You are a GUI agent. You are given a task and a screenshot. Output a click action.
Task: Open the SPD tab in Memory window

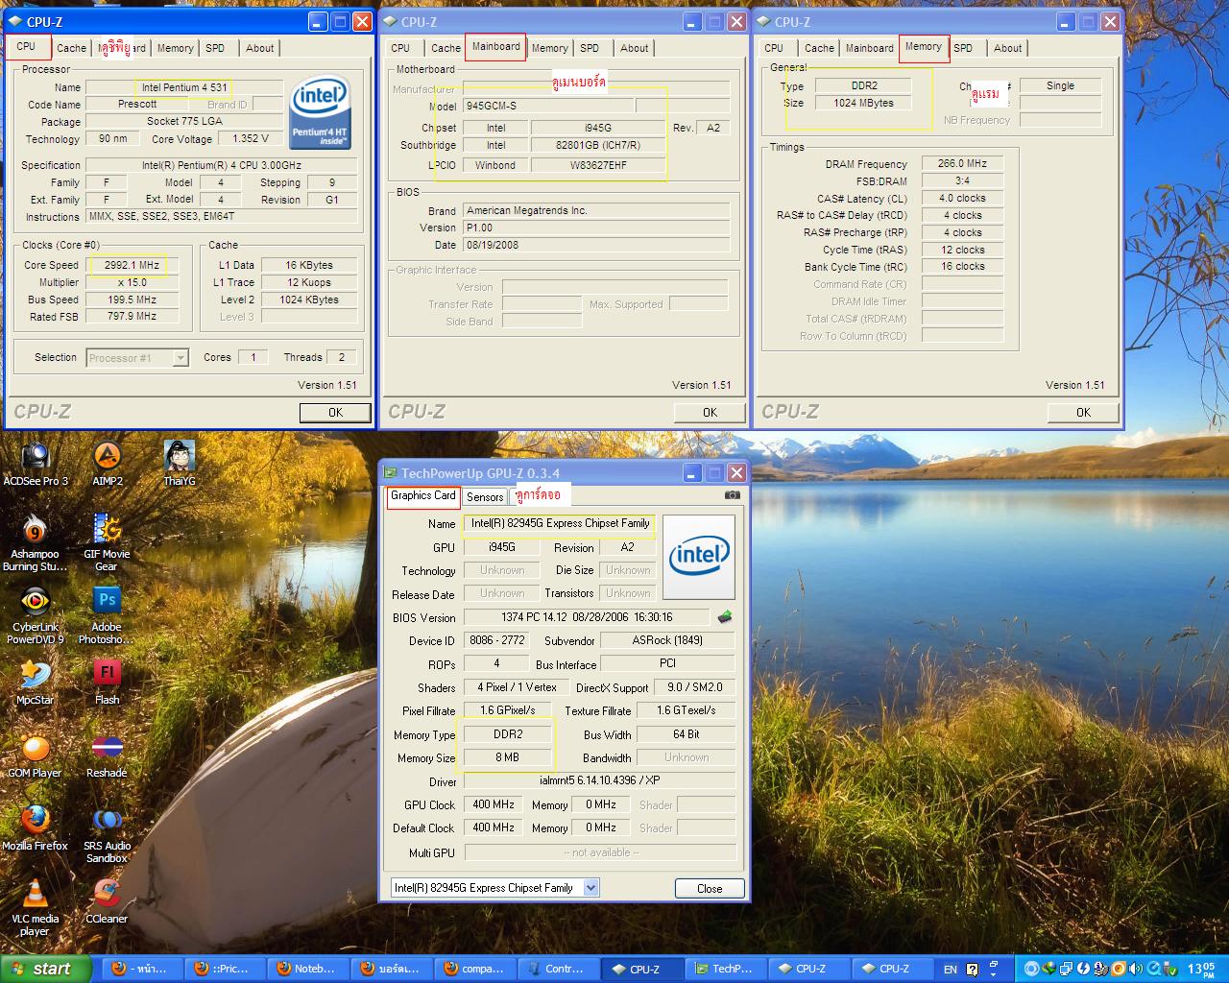pos(963,48)
